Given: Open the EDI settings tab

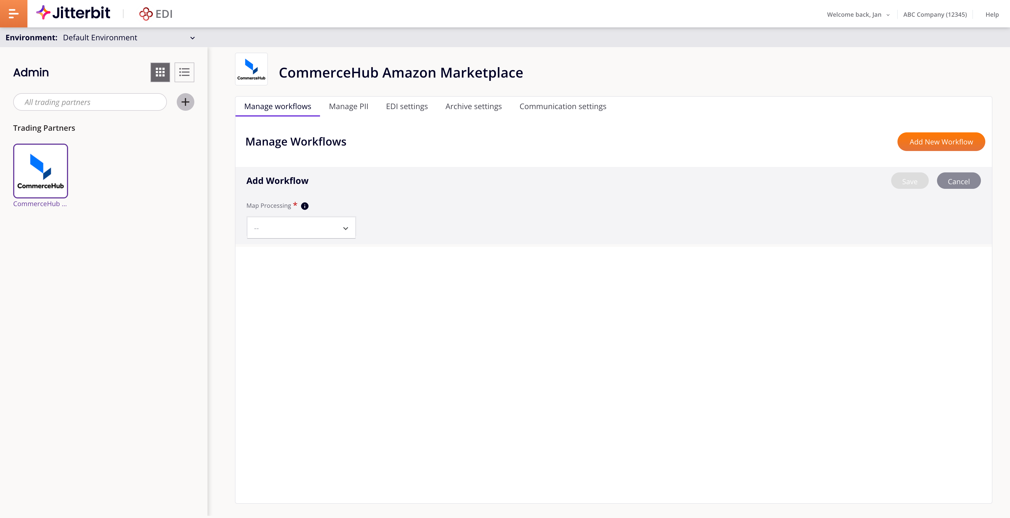Looking at the screenshot, I should point(406,107).
